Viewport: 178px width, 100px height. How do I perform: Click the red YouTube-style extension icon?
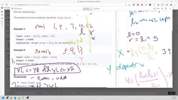coord(142,5)
